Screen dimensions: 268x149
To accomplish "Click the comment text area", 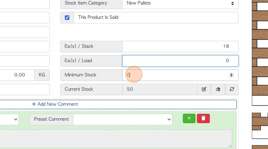I will tap(116, 139).
